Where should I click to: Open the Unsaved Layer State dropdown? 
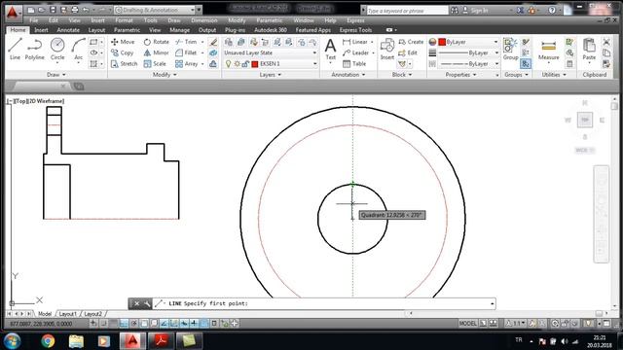click(270, 52)
